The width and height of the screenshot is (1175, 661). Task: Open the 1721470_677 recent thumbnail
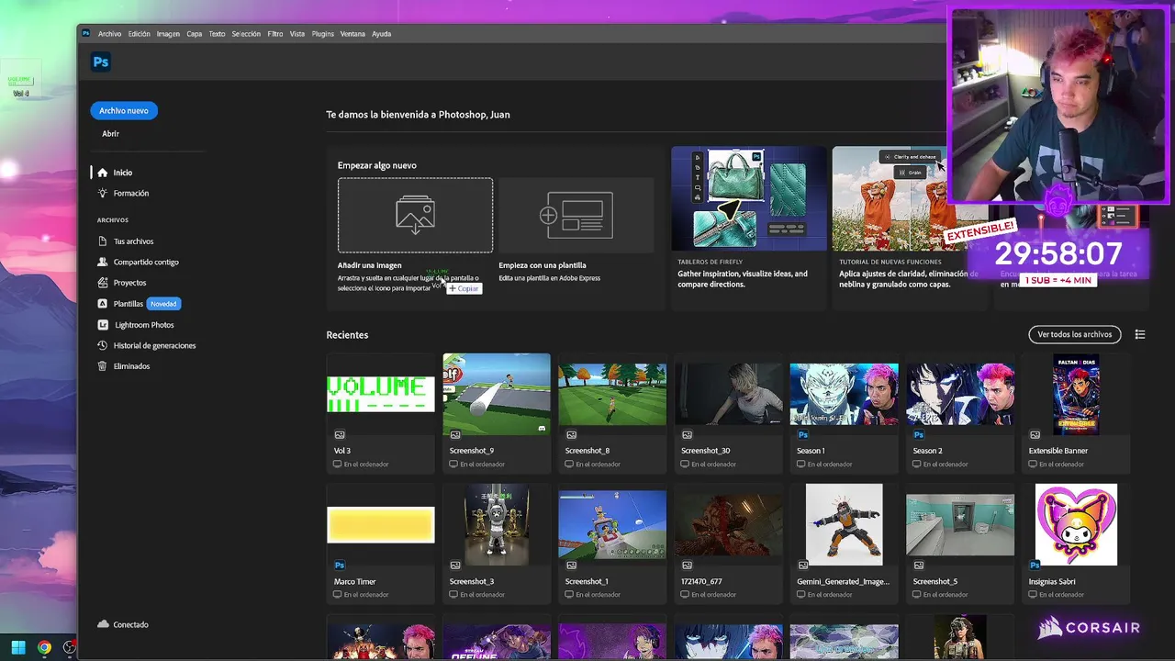pos(729,525)
